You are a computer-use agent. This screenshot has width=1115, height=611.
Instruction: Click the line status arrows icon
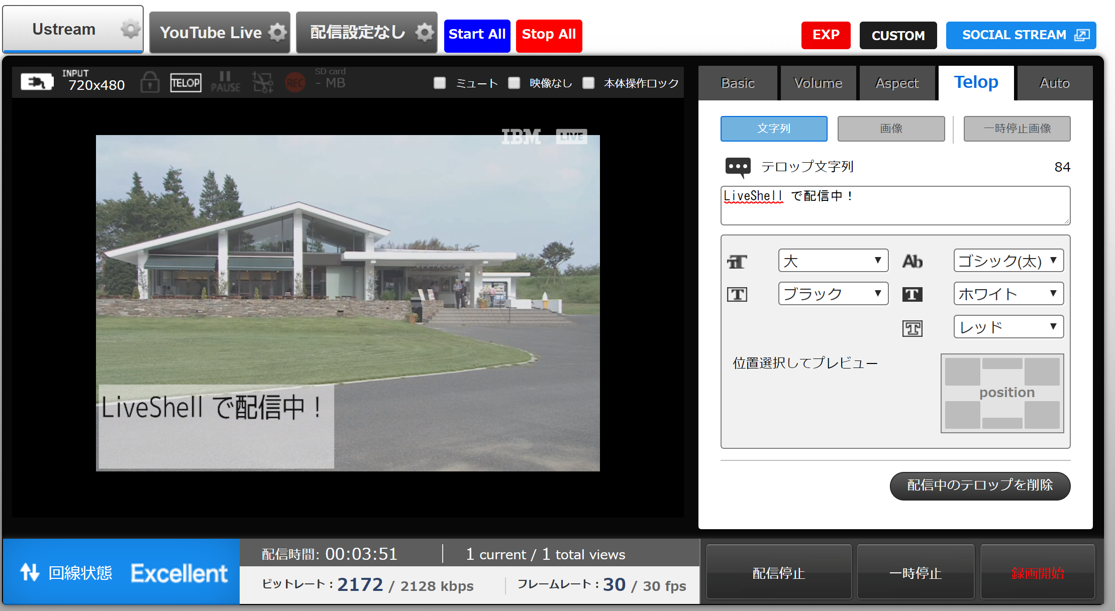tap(30, 572)
